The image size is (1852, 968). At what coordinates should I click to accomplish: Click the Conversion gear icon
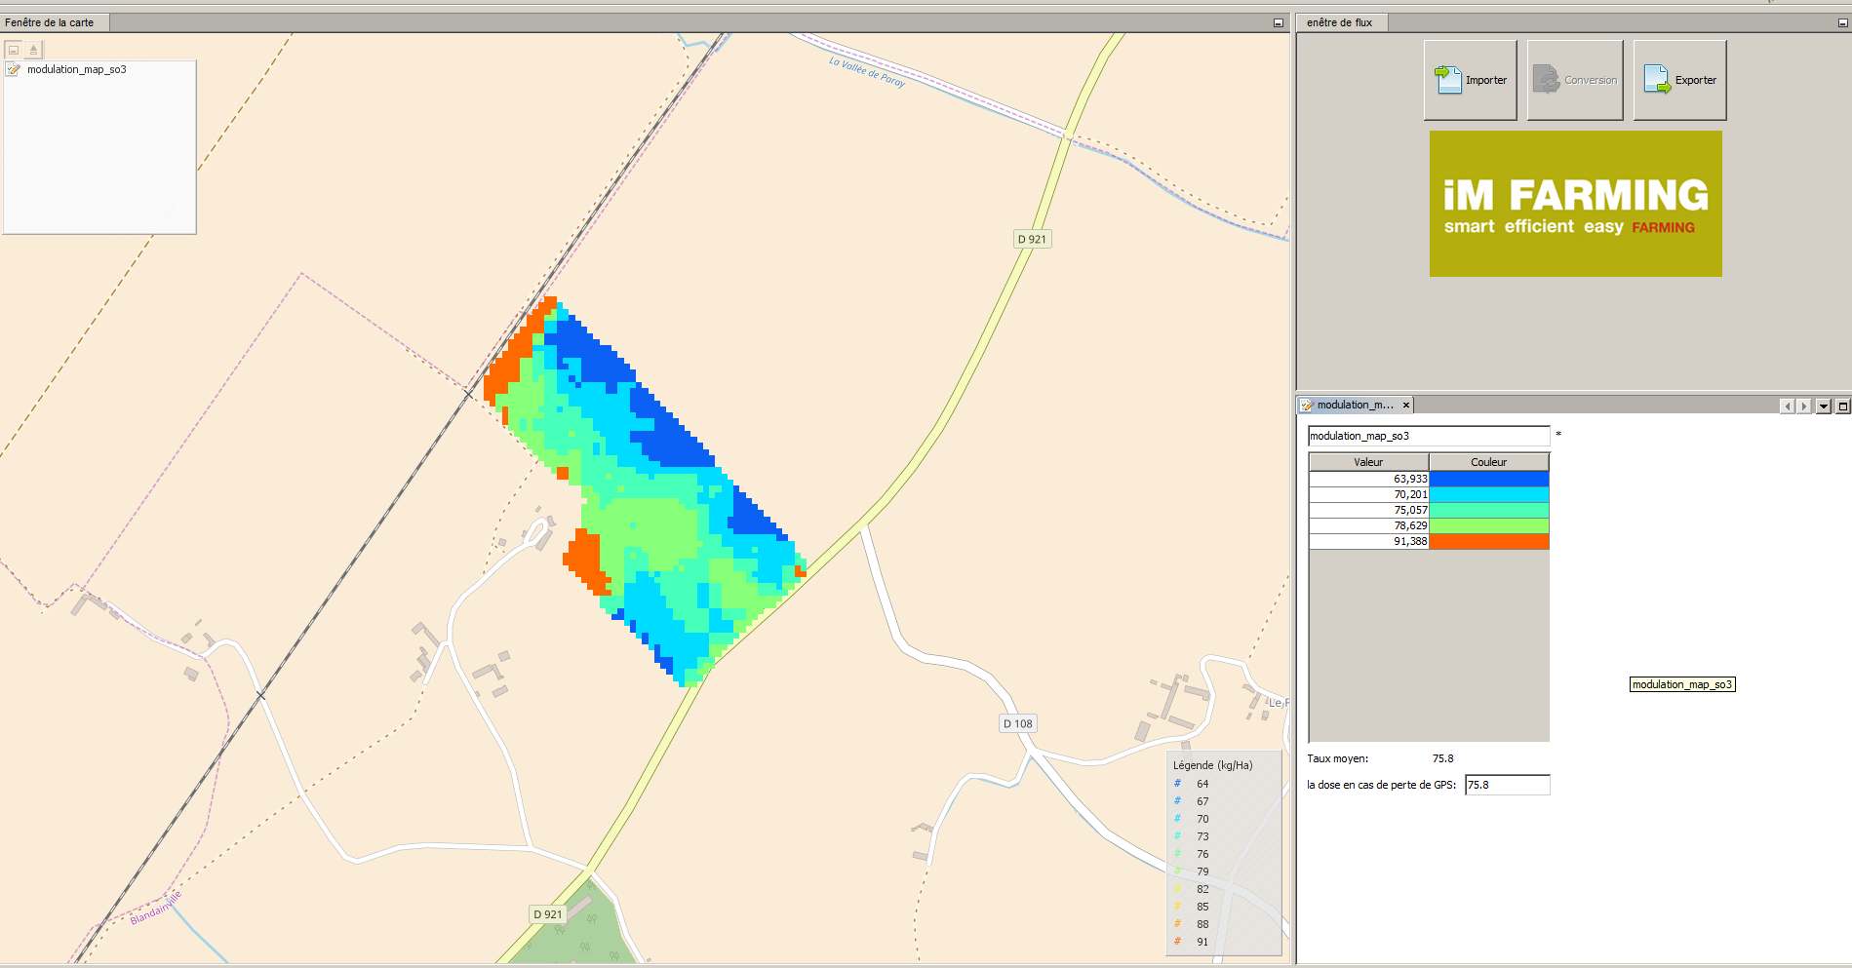(1546, 80)
